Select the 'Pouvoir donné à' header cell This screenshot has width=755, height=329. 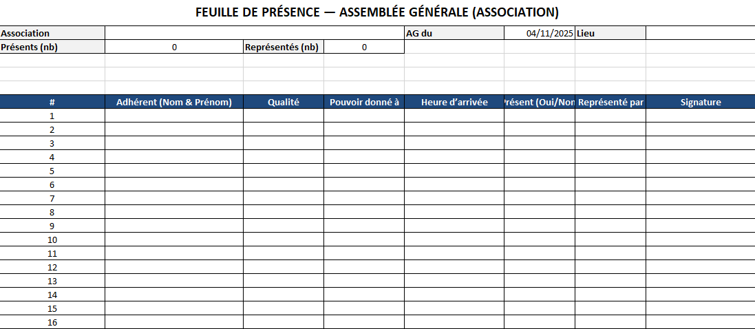click(364, 102)
